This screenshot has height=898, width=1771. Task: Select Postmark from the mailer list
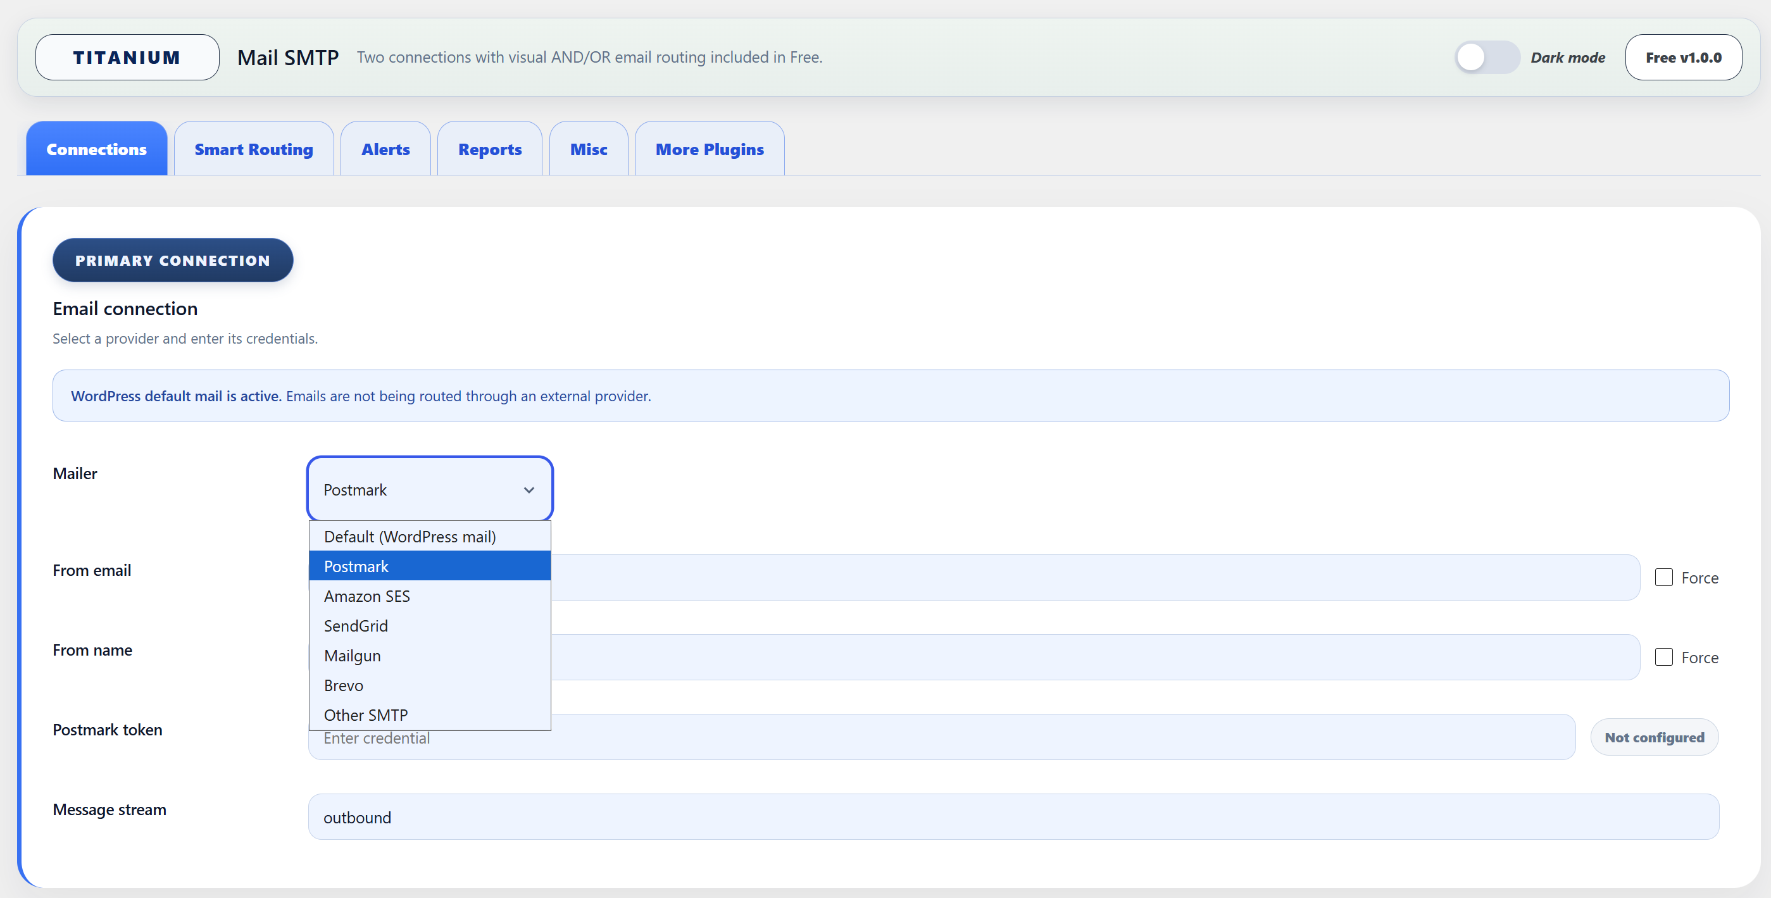430,566
